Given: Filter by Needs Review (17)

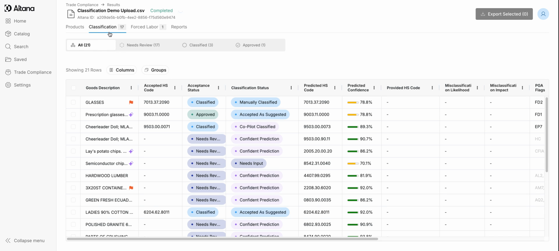Looking at the screenshot, I should pyautogui.click(x=140, y=45).
